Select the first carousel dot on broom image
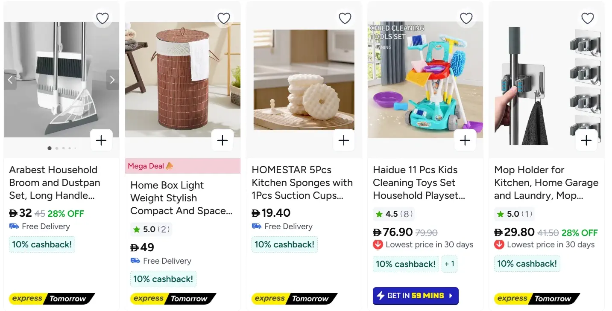 tap(50, 148)
